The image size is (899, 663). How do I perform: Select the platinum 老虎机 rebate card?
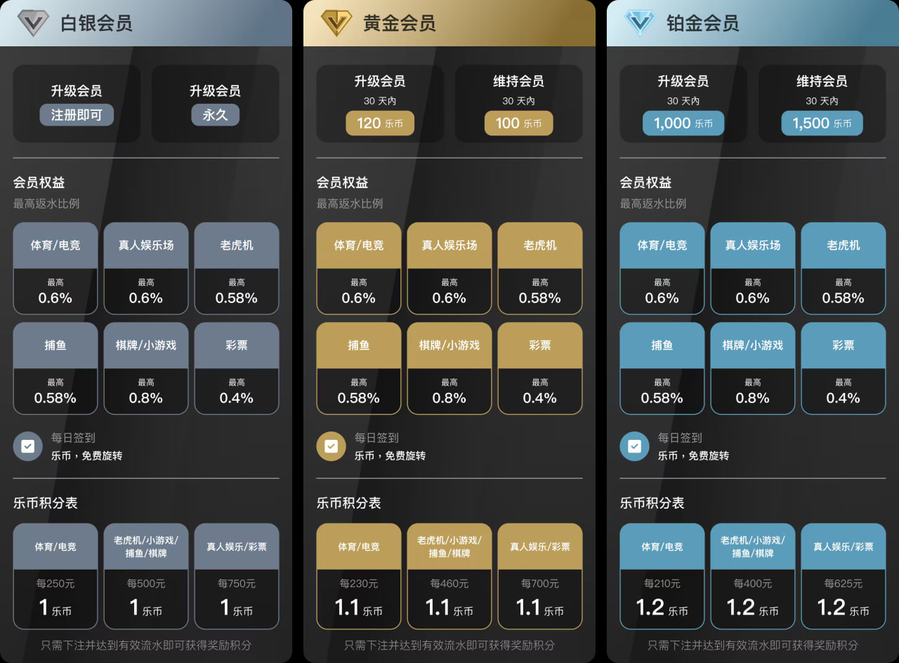[x=843, y=268]
